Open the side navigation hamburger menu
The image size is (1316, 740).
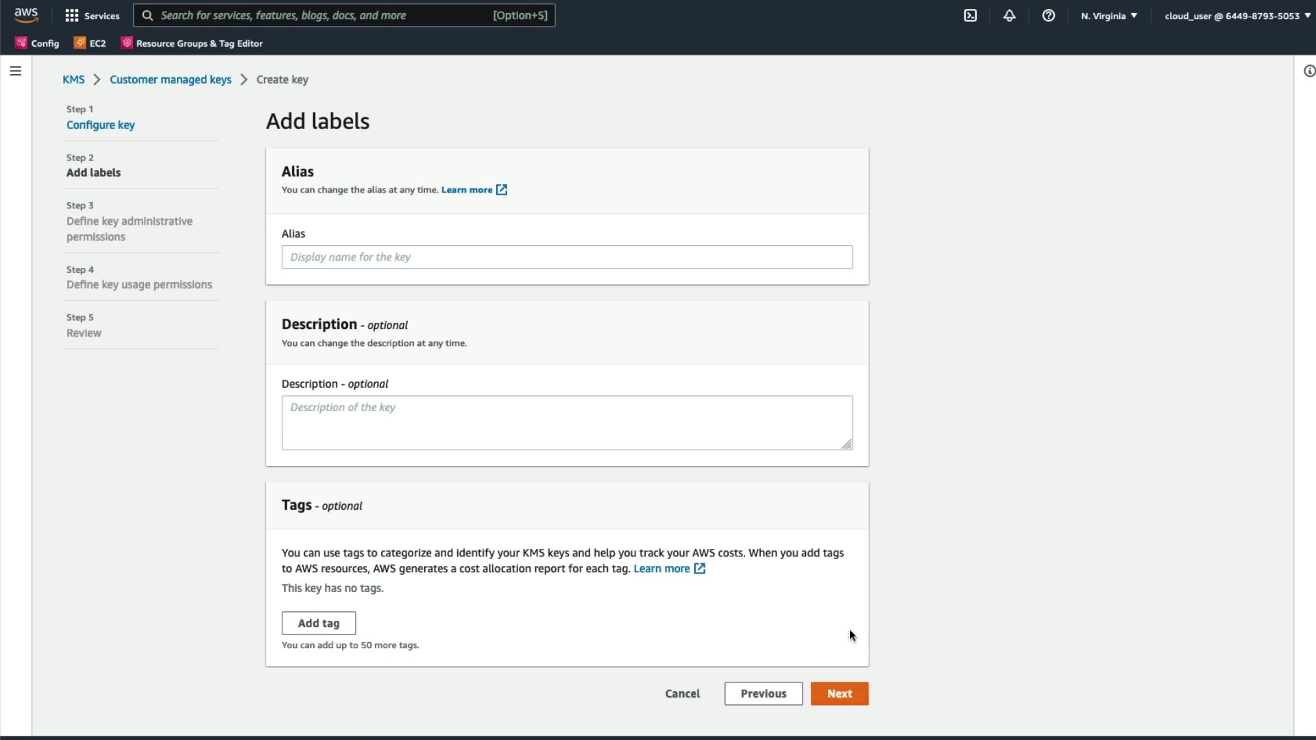[x=15, y=71]
